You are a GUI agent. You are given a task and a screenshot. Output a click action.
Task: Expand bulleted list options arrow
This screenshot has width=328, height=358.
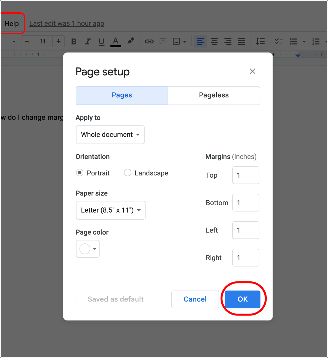coord(304,42)
